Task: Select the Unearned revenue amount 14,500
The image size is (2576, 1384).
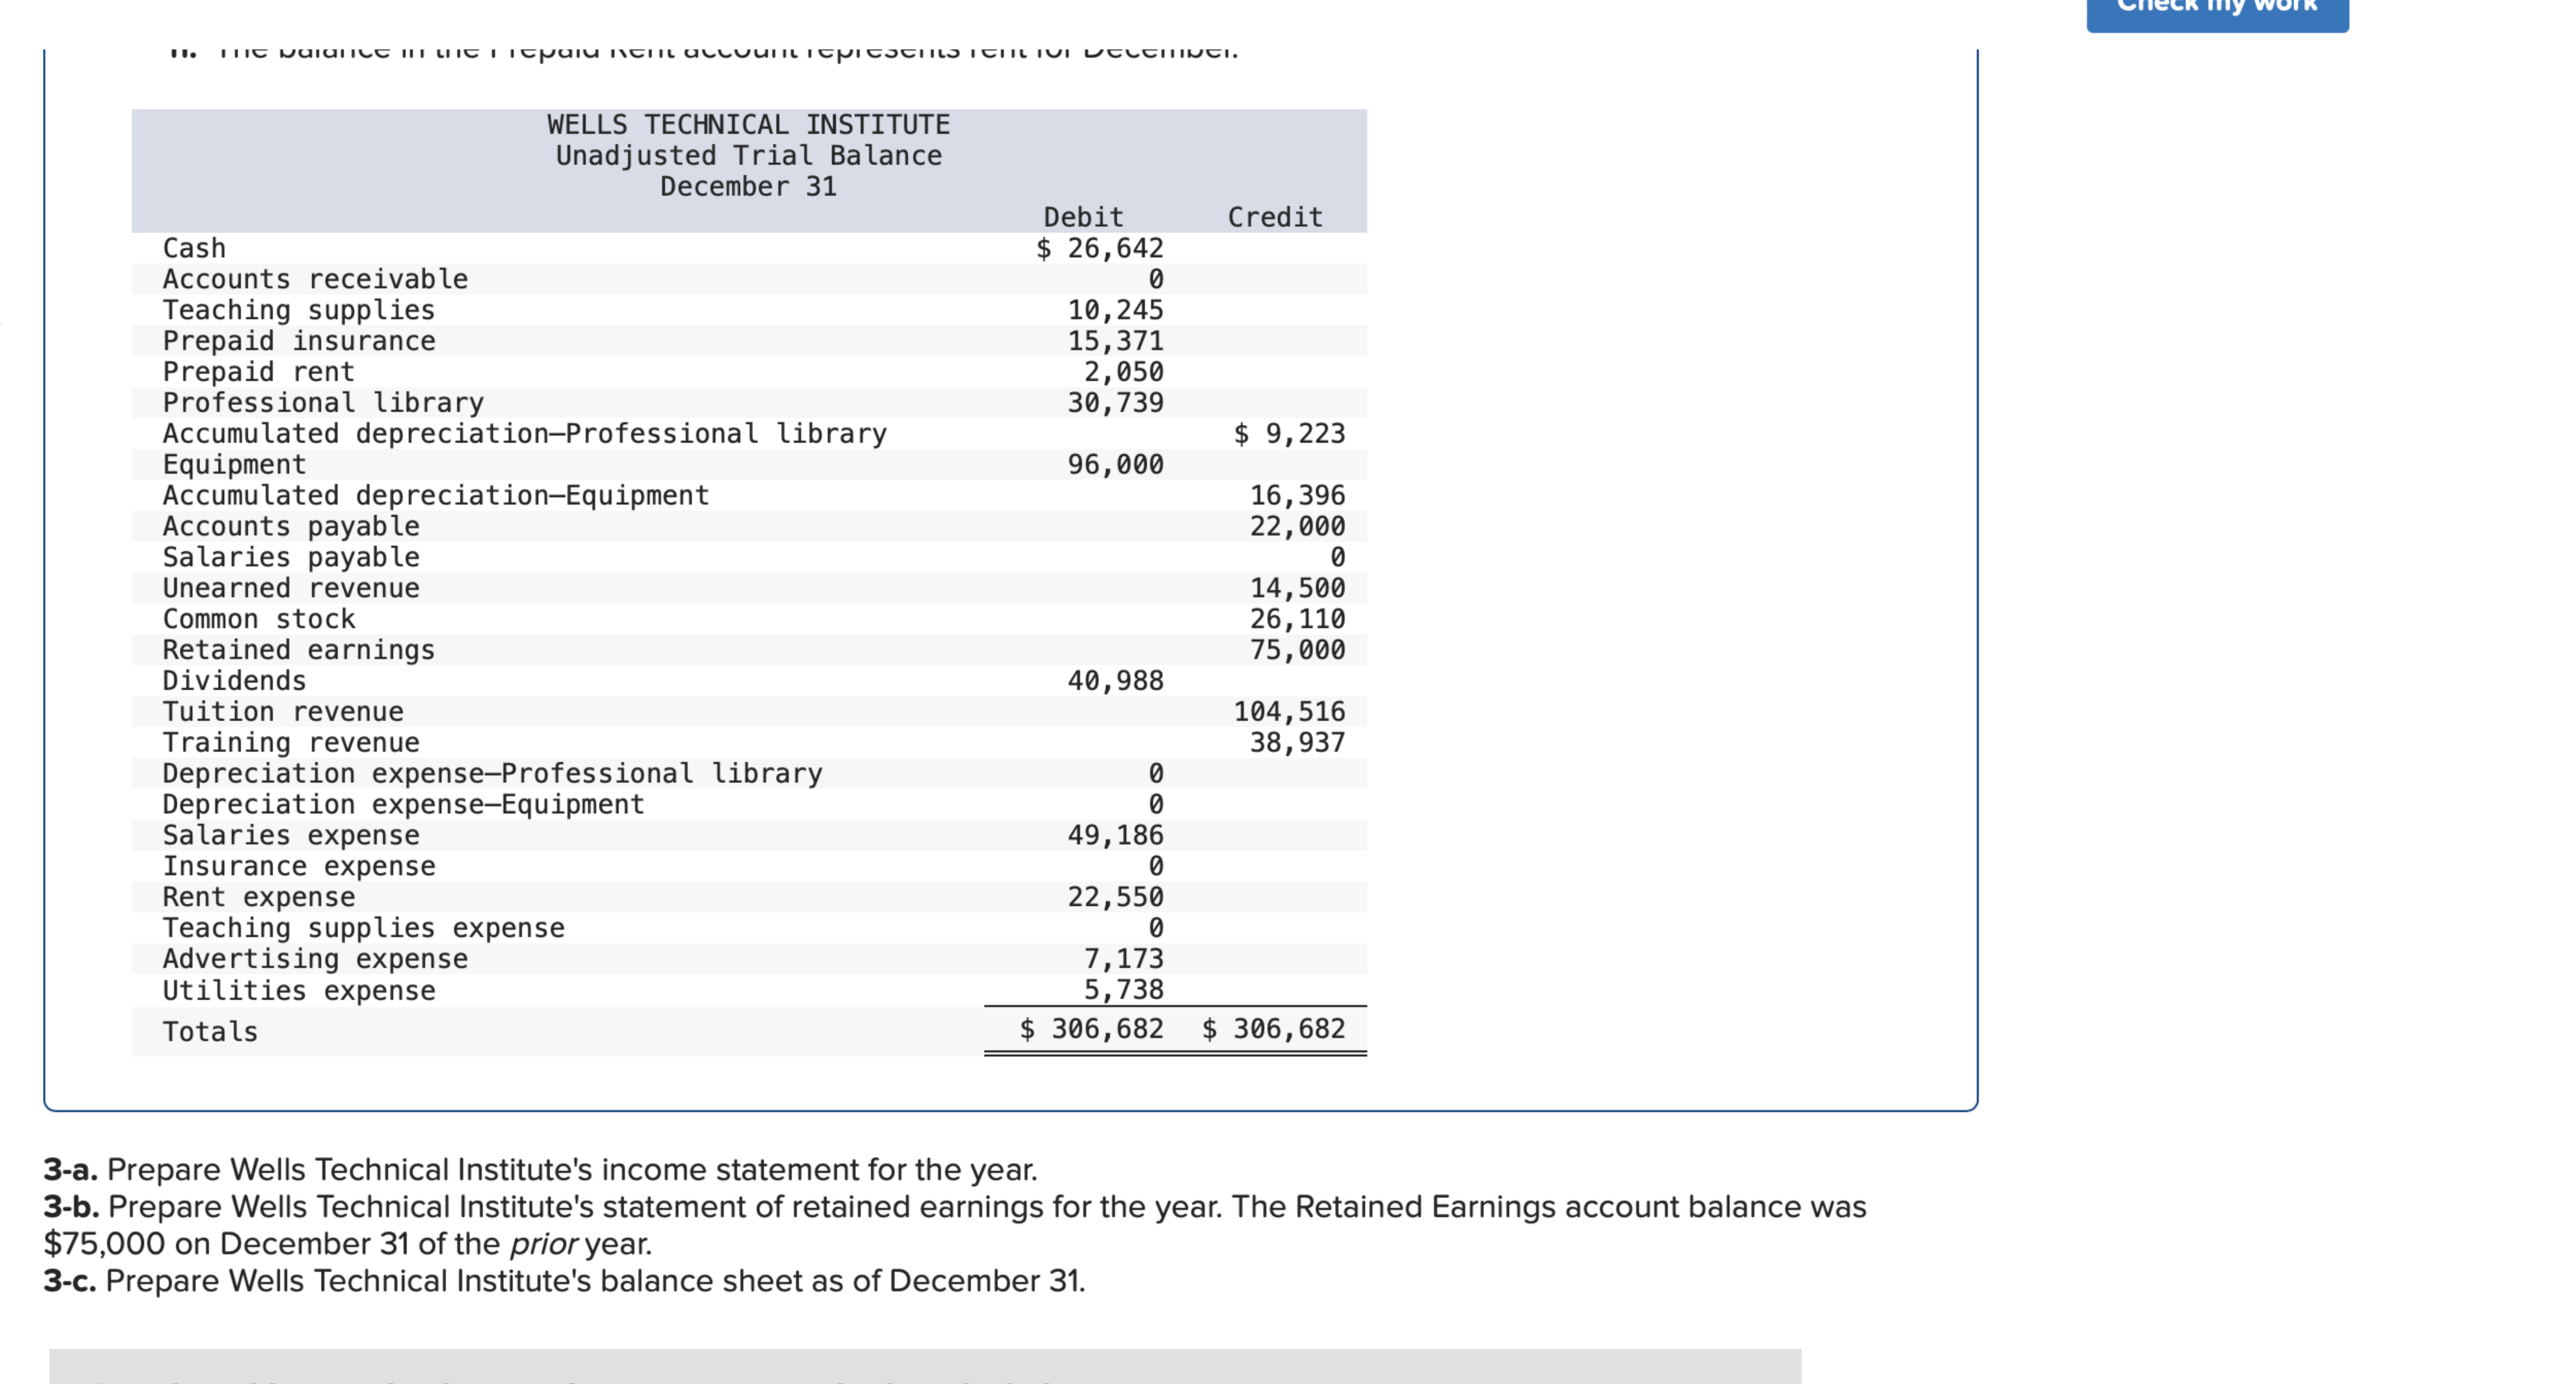Action: pyautogui.click(x=1299, y=587)
